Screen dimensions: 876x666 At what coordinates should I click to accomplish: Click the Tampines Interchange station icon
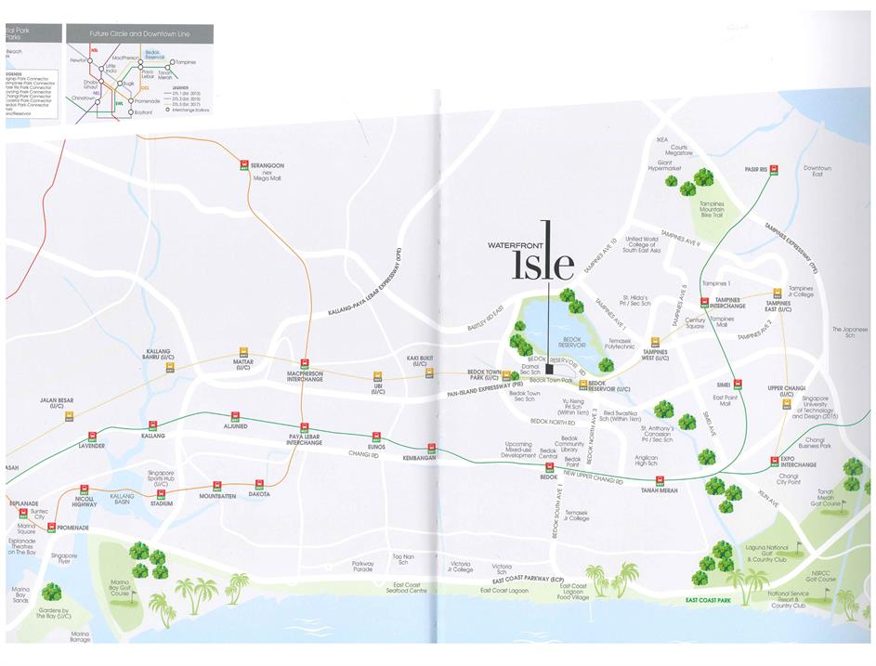pyautogui.click(x=704, y=302)
